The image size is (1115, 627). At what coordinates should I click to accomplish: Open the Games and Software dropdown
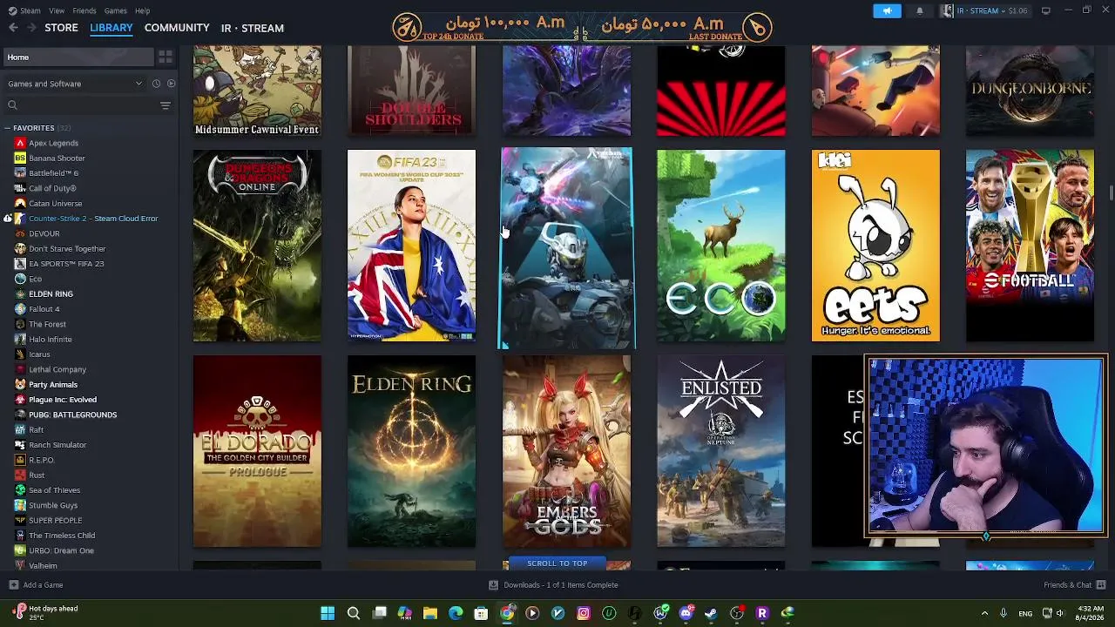pyautogui.click(x=75, y=84)
